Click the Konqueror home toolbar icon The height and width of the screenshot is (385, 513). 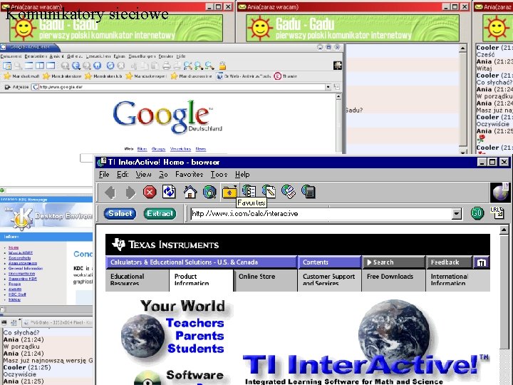pos(97,66)
